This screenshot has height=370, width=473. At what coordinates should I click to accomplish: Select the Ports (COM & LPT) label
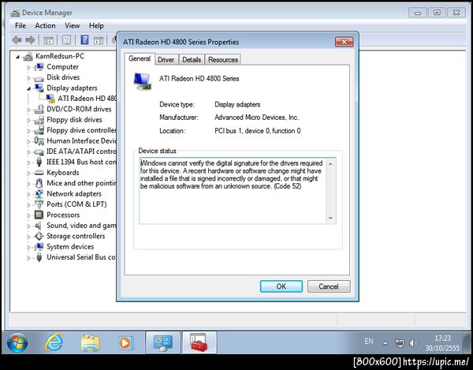(x=76, y=204)
